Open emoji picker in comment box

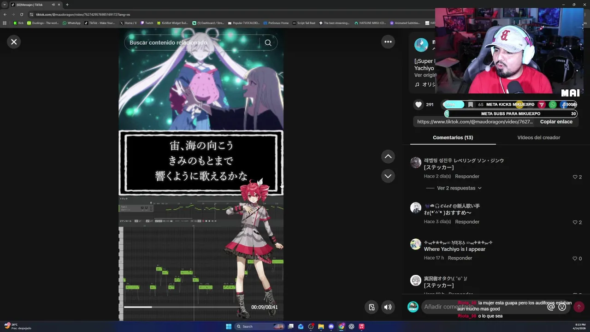tap(562, 307)
